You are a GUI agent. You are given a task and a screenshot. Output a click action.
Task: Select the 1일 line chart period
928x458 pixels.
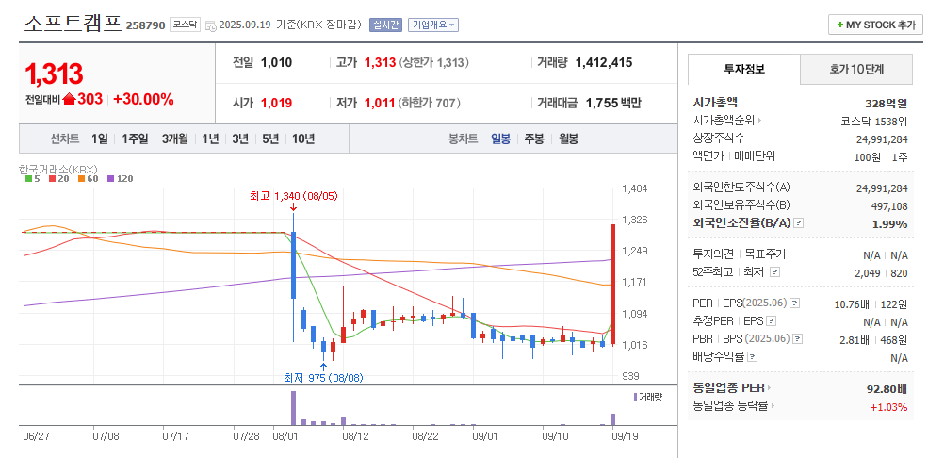pos(100,139)
